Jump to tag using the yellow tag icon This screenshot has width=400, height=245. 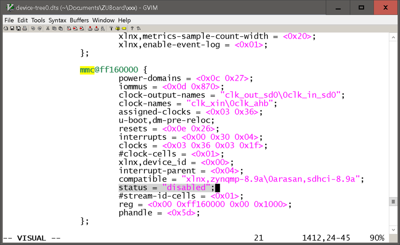pyautogui.click(x=124, y=28)
